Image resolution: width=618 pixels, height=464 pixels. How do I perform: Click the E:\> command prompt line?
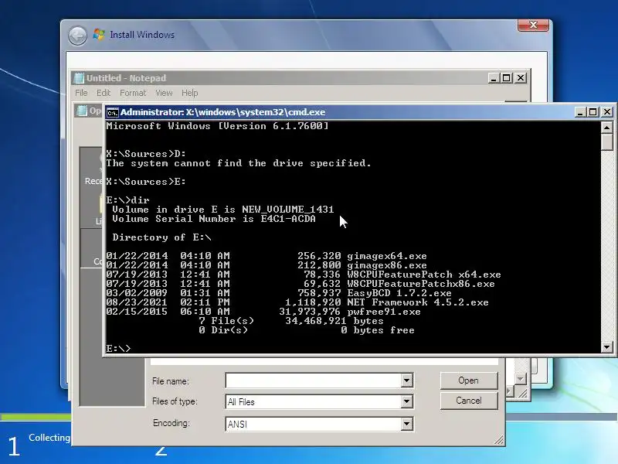(118, 349)
